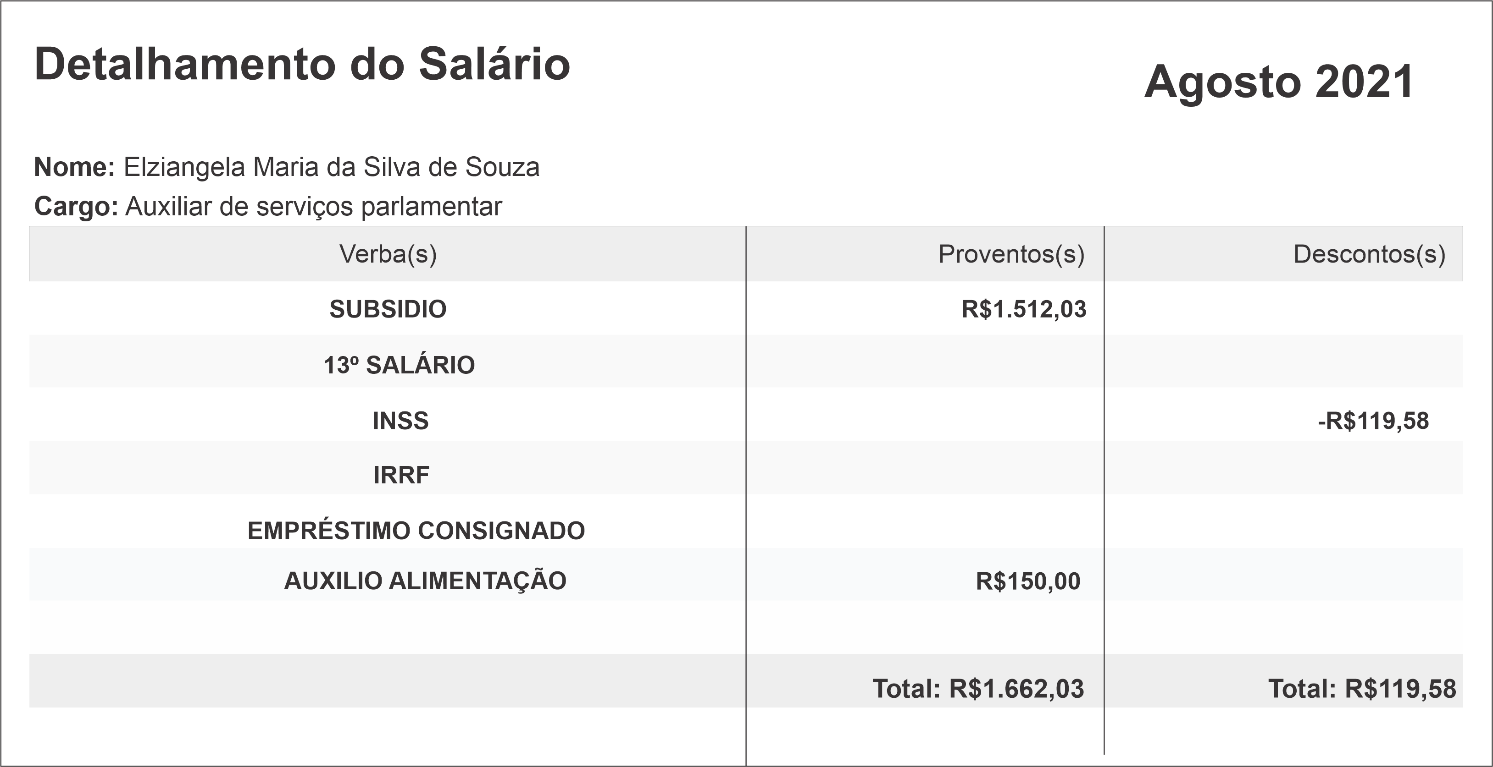1493x767 pixels.
Task: Click the "Descontos(s)" column header
Action: point(1369,254)
